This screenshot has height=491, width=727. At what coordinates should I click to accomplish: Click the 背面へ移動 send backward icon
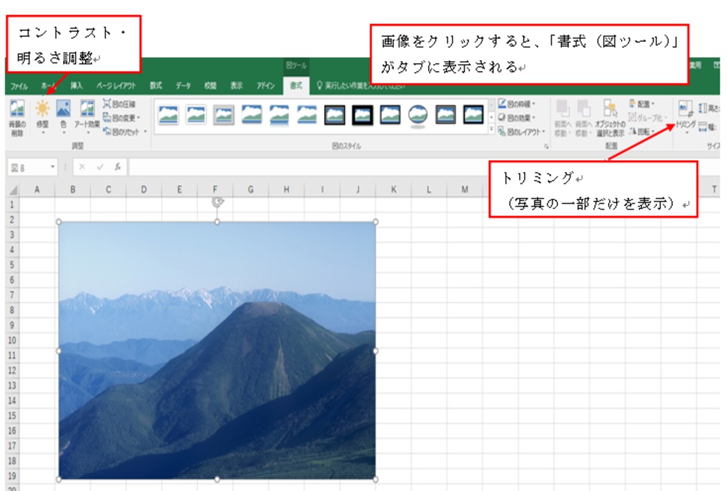(583, 109)
